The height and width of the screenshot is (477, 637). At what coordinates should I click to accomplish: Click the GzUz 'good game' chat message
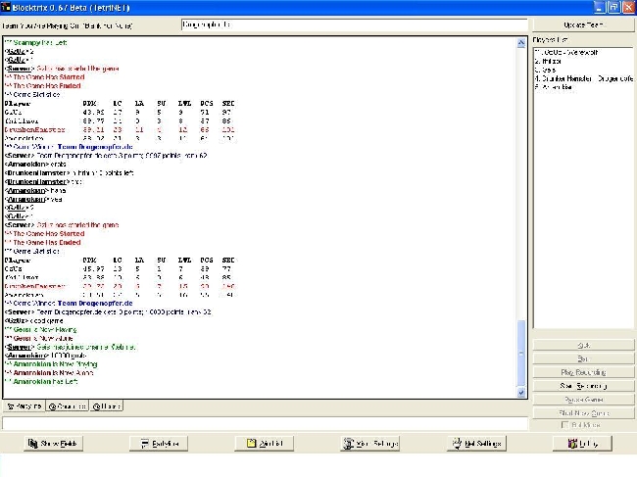click(x=33, y=320)
